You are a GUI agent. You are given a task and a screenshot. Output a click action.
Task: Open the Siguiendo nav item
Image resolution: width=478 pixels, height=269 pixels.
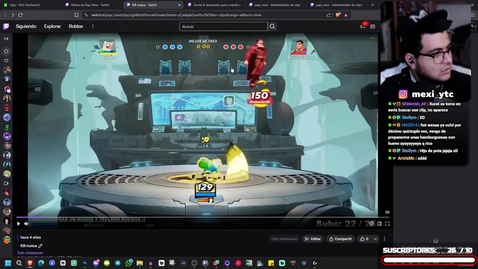[x=26, y=26]
